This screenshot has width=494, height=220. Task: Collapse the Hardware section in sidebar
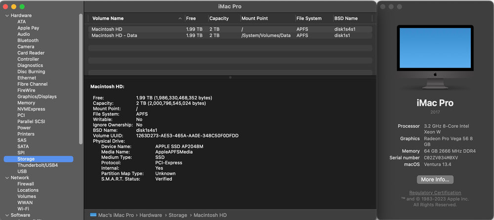pyautogui.click(x=7, y=15)
